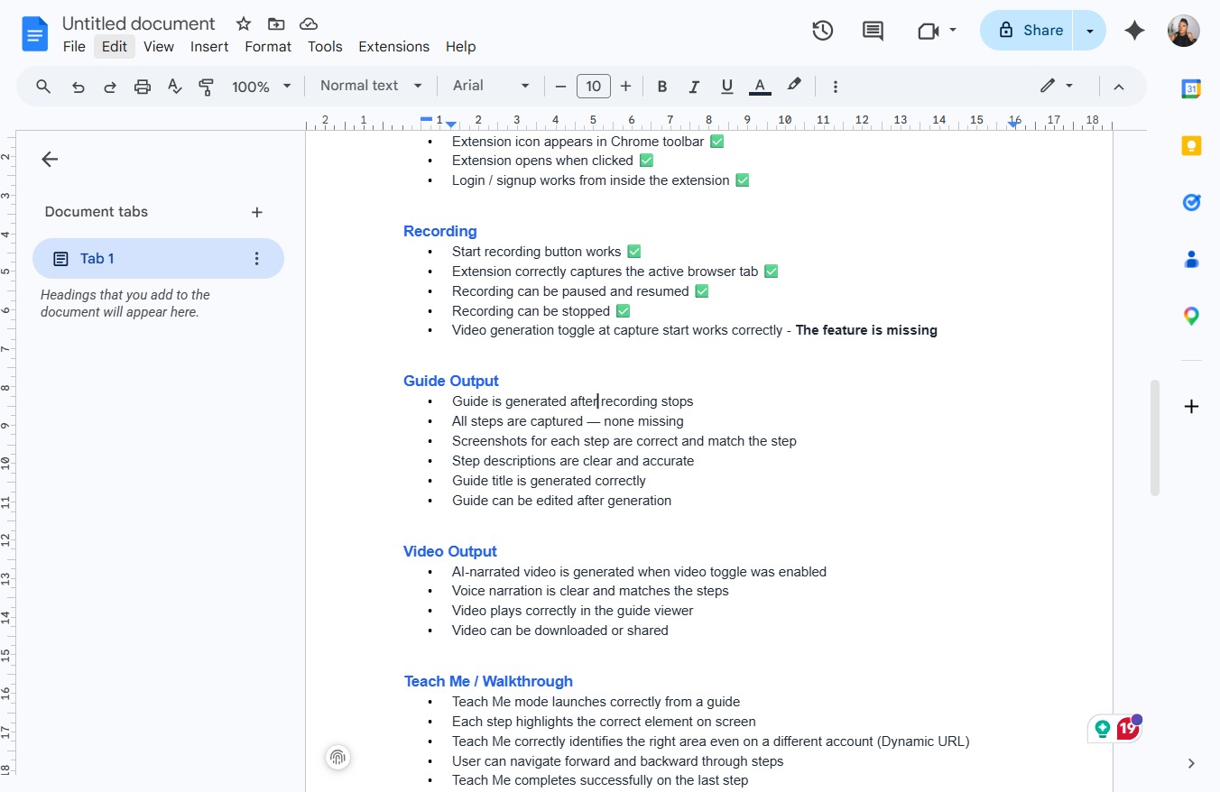Viewport: 1220px width, 792px height.
Task: Open Google Contacts side panel
Action: (1191, 260)
